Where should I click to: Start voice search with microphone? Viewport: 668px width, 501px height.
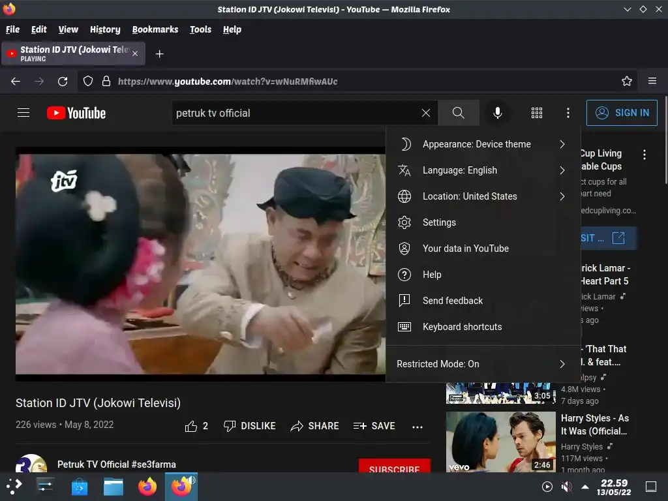point(497,113)
